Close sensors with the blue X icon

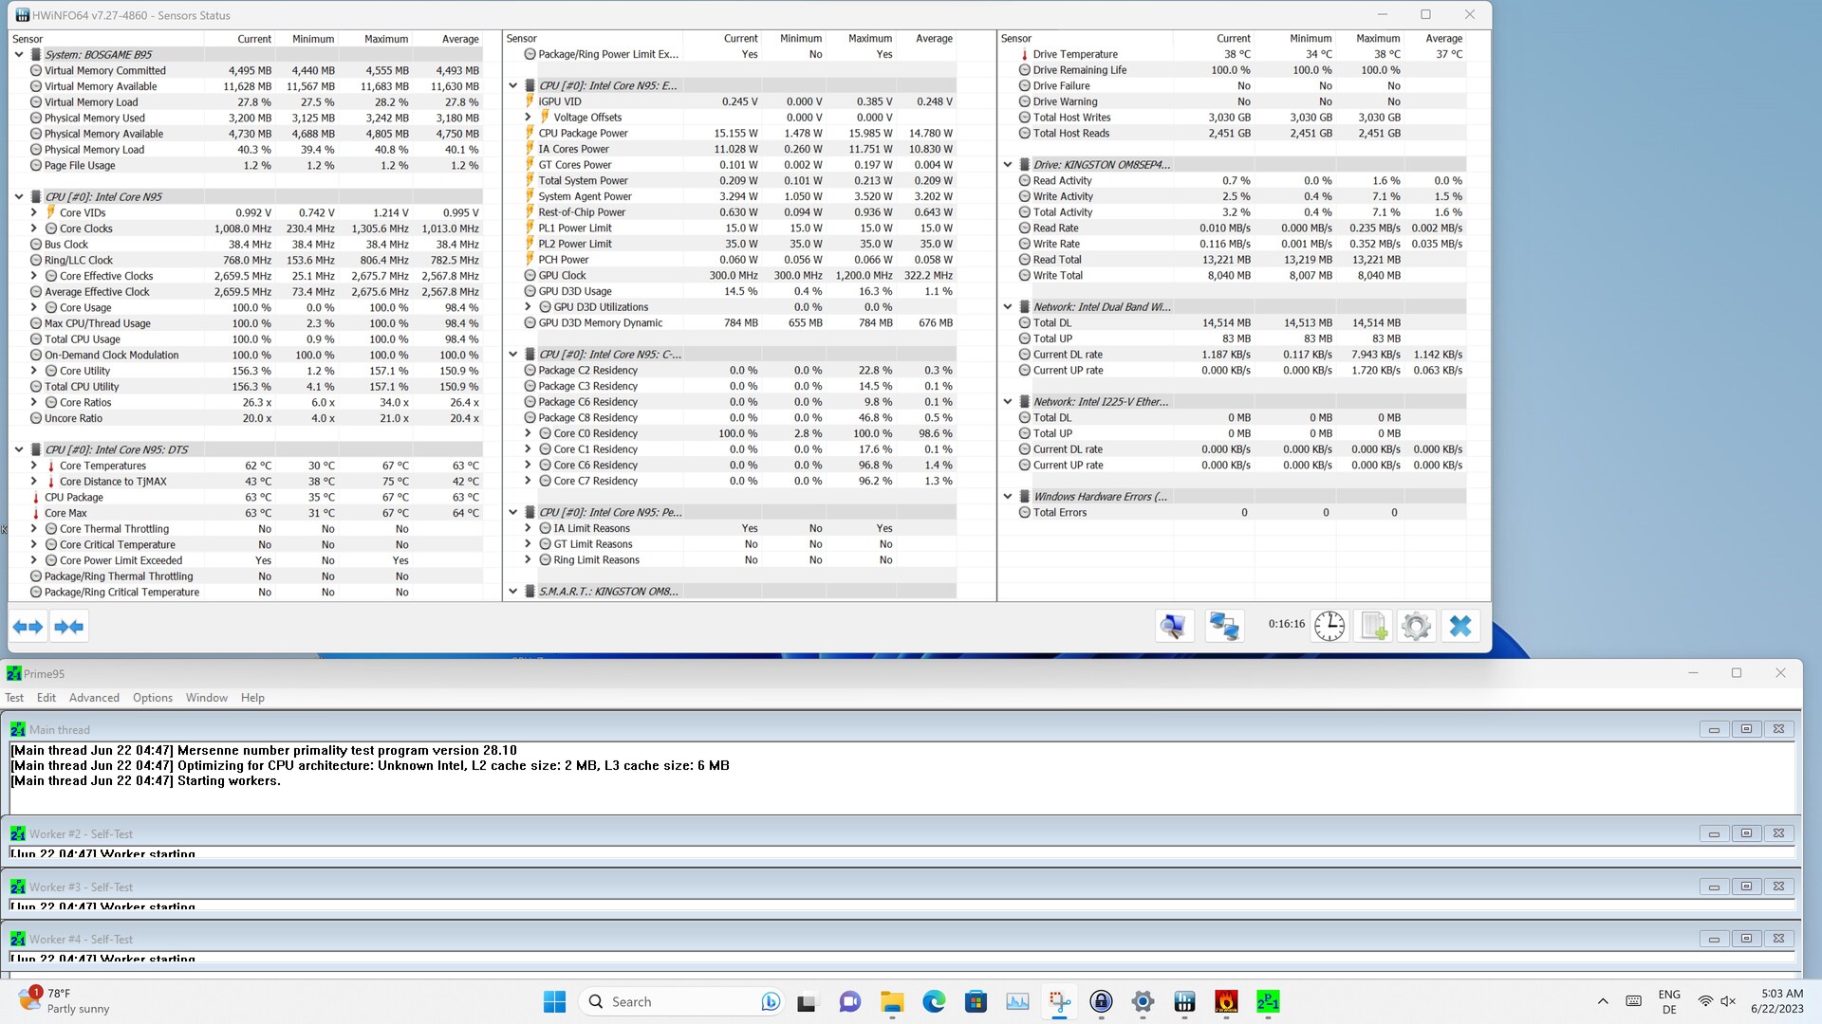point(1460,627)
